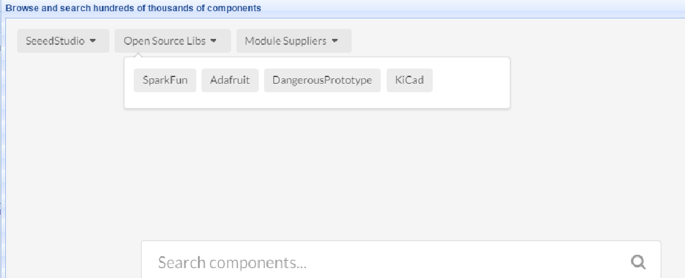Click the caret arrow beside Module Suppliers
This screenshot has width=685, height=278.
click(x=335, y=41)
